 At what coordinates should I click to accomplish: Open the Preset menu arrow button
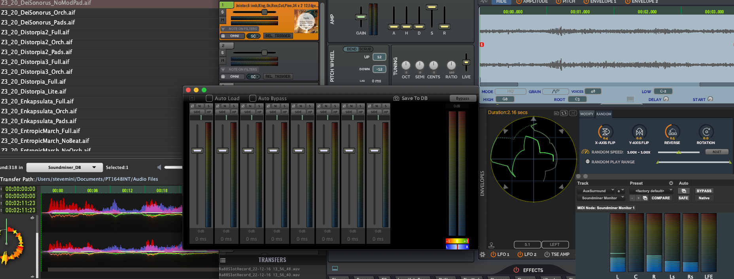[671, 183]
